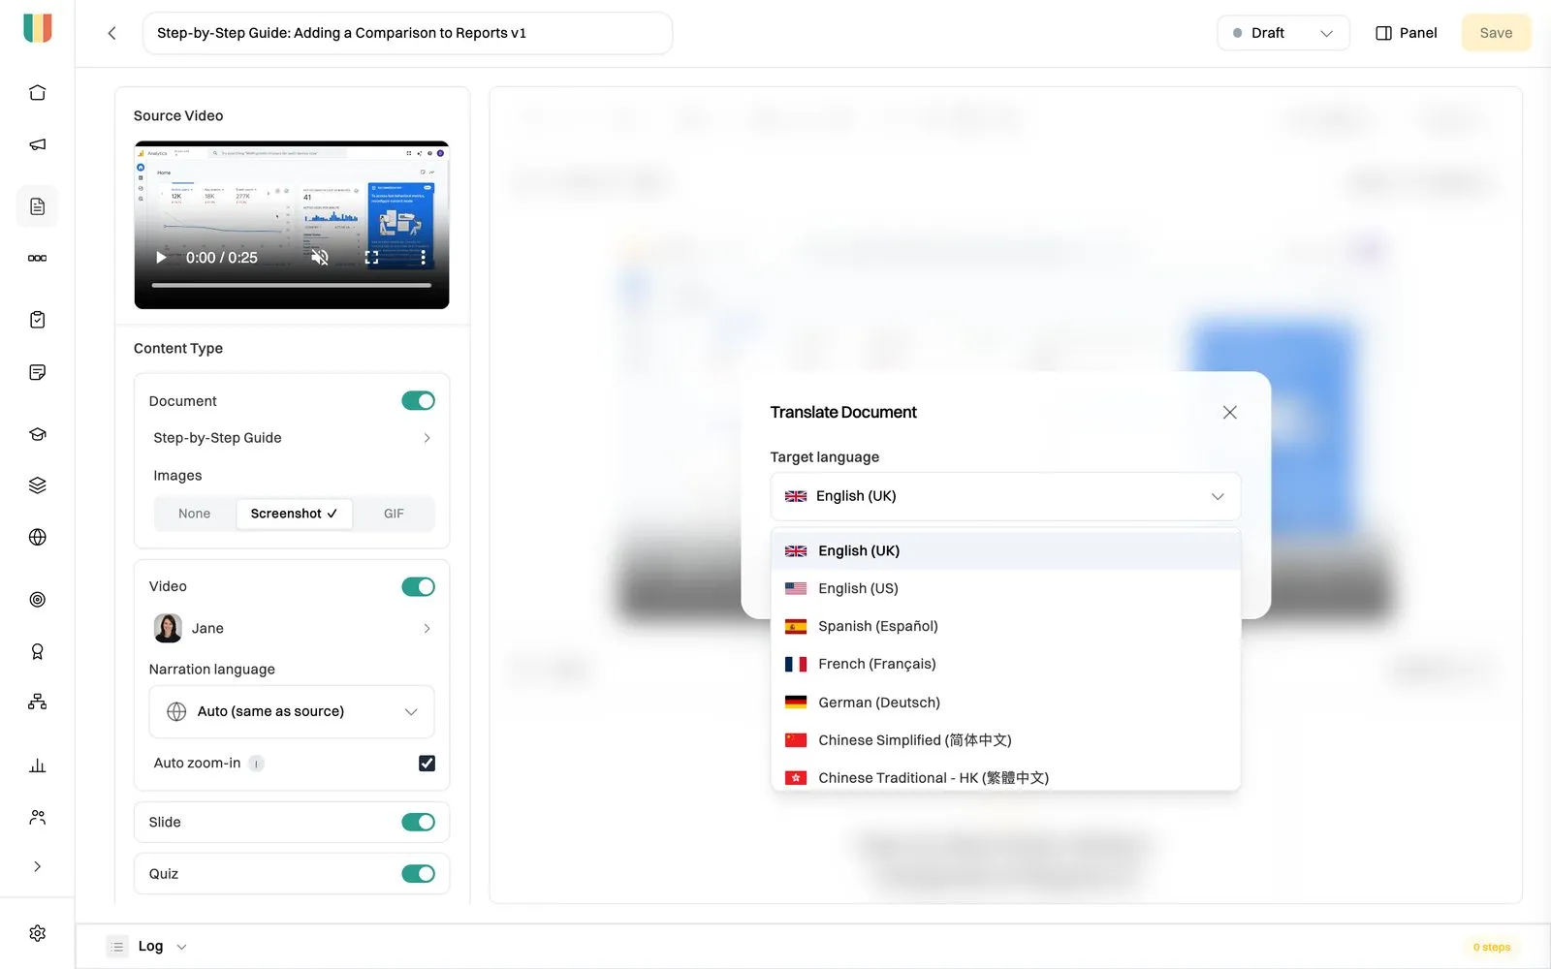The height and width of the screenshot is (969, 1551).
Task: Unmute the source video
Action: [320, 258]
